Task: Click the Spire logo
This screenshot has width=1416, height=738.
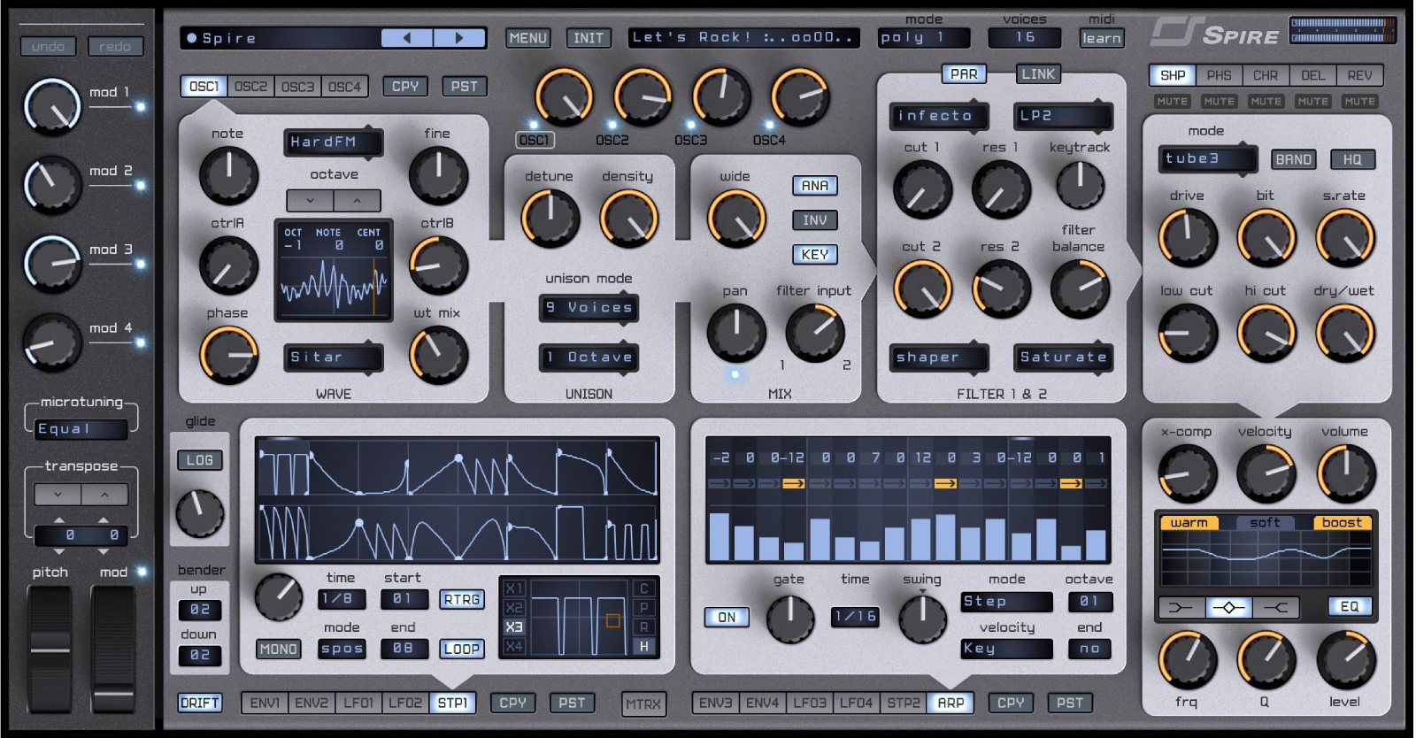Action: 1215,34
